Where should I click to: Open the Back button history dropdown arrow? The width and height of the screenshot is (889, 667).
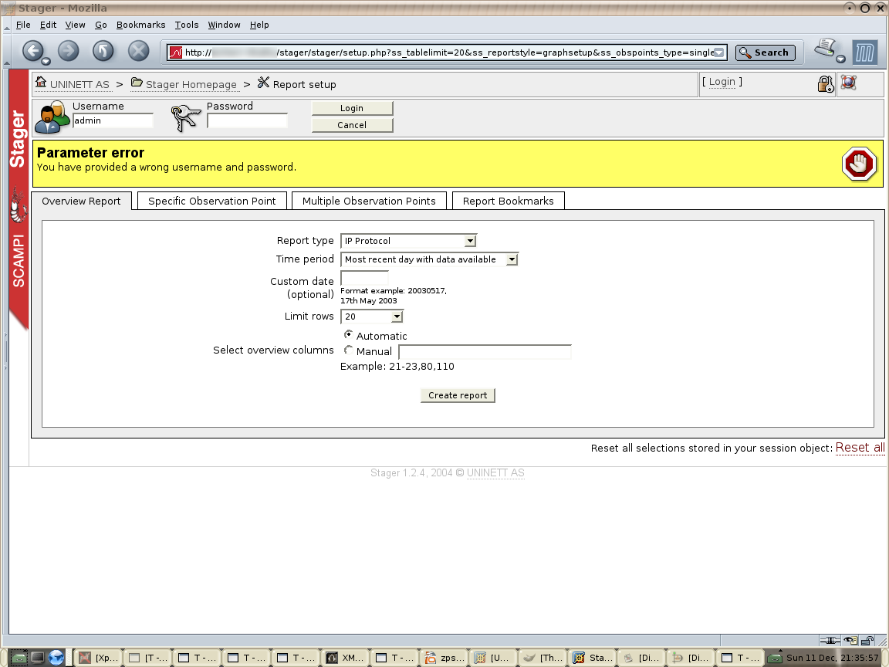click(x=46, y=61)
